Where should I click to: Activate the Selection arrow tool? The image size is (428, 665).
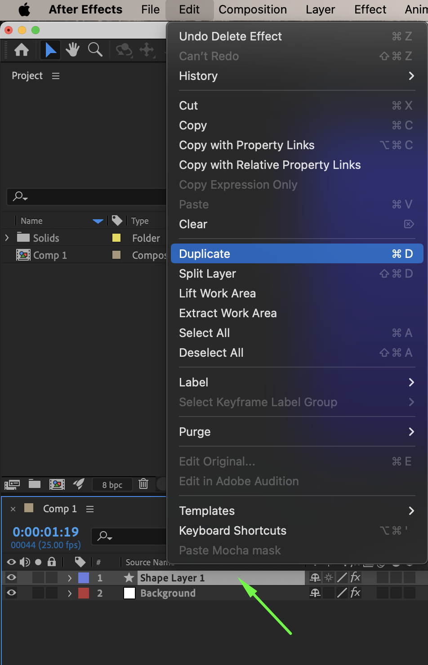[x=50, y=50]
